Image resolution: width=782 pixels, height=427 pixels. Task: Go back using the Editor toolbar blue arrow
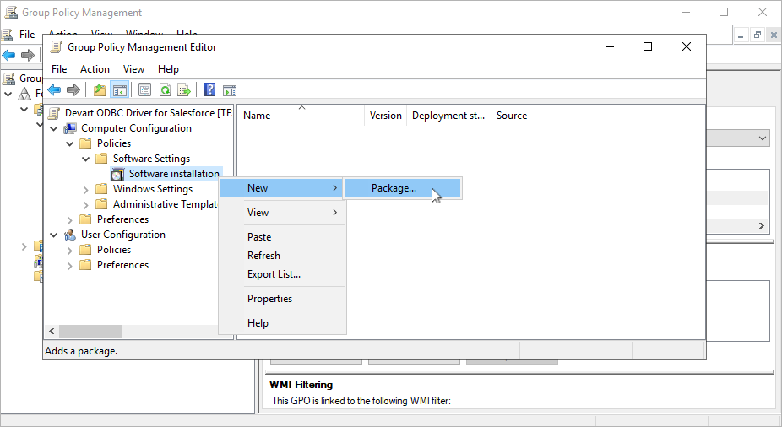point(54,90)
